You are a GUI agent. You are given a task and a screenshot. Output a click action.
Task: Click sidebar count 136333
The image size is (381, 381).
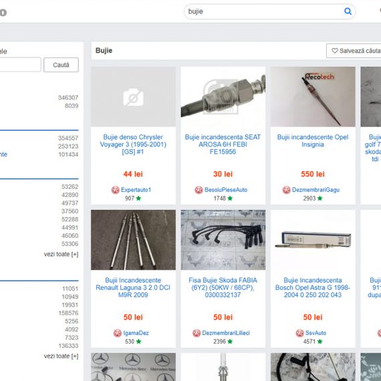(x=68, y=346)
